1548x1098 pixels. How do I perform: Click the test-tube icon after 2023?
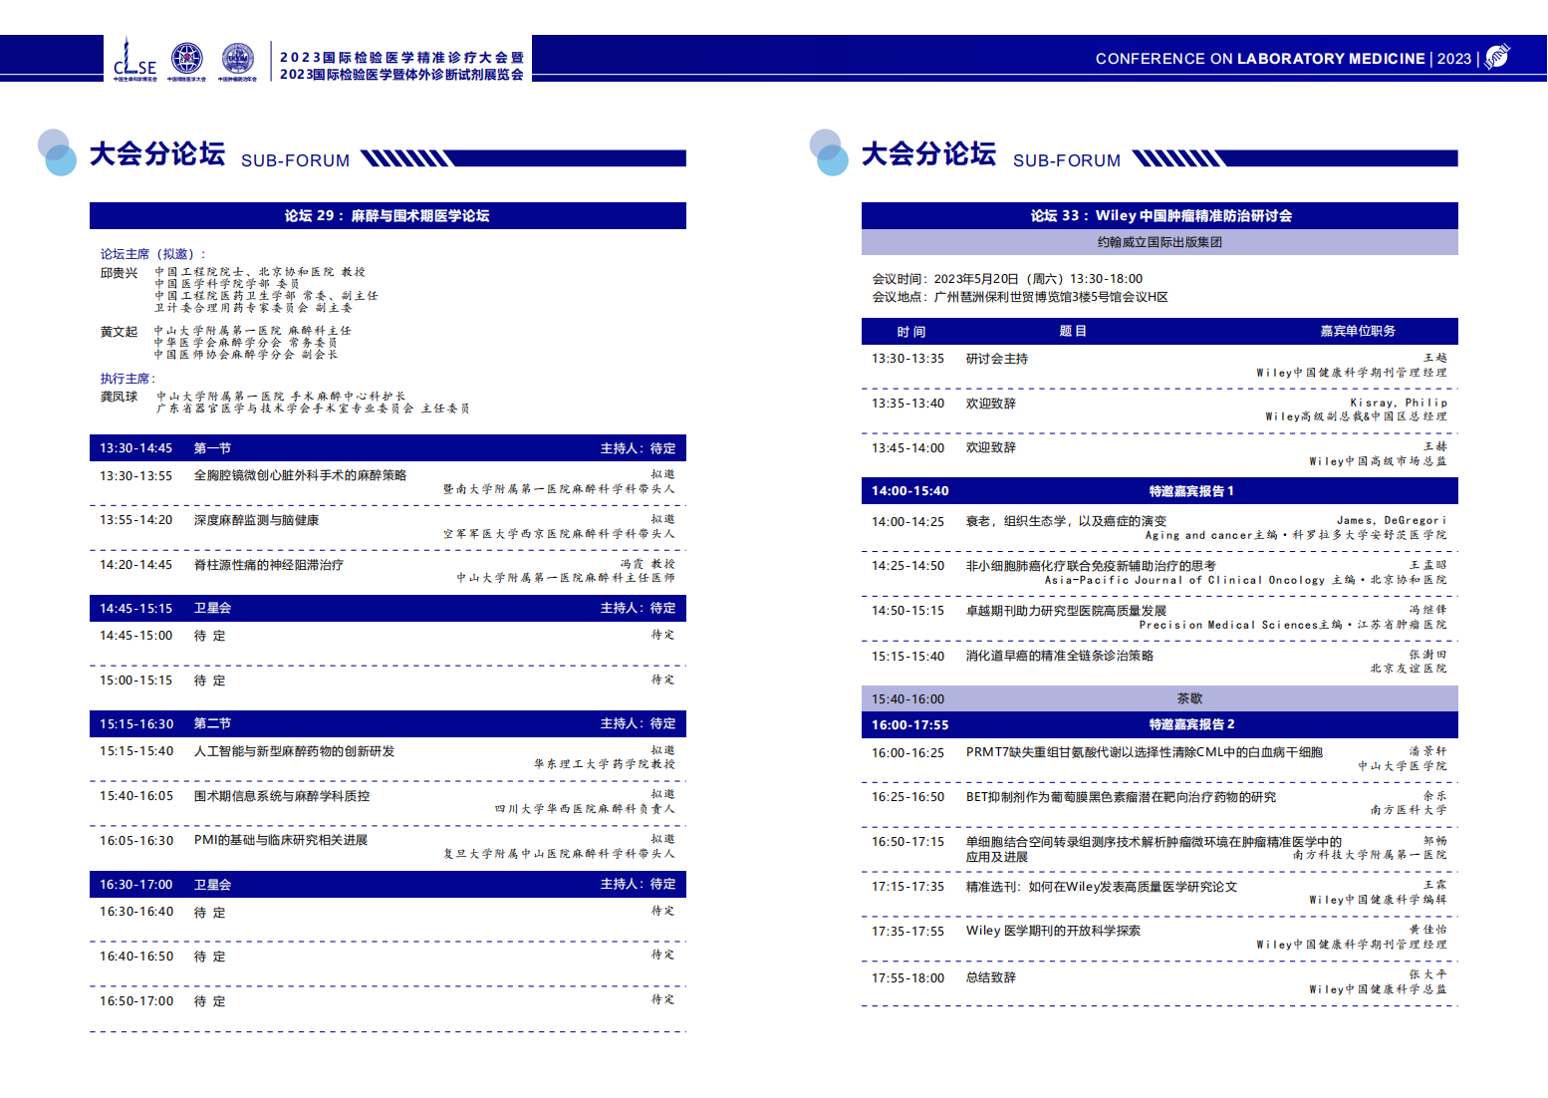point(1497,57)
